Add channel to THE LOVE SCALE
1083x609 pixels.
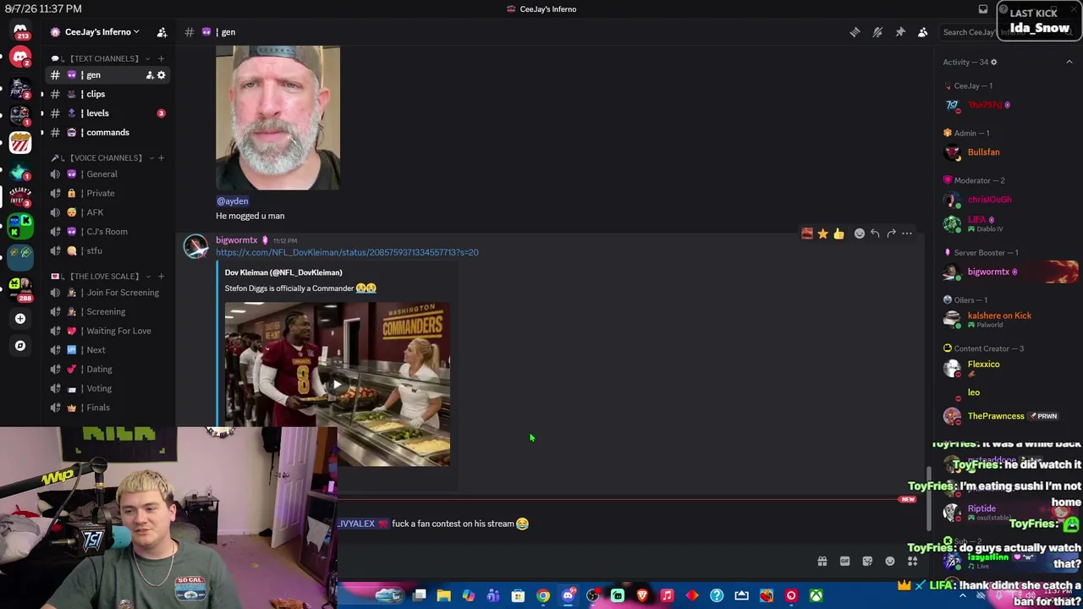pos(161,276)
